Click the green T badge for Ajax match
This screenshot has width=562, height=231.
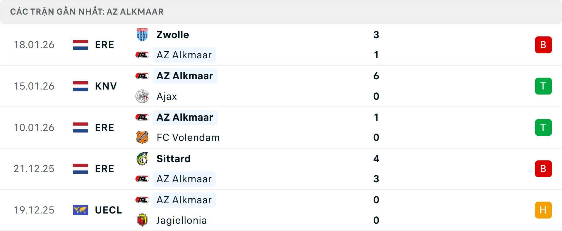pyautogui.click(x=543, y=86)
